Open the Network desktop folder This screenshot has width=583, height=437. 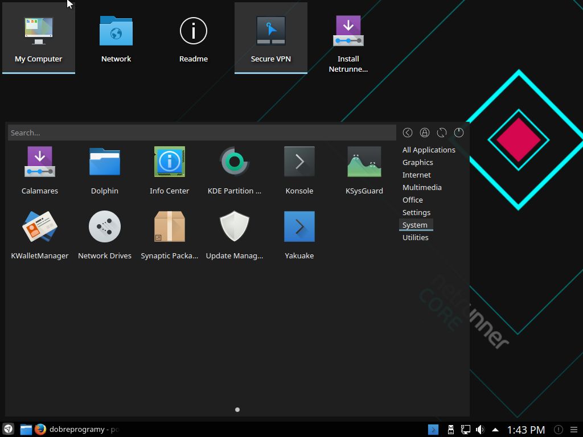(116, 38)
